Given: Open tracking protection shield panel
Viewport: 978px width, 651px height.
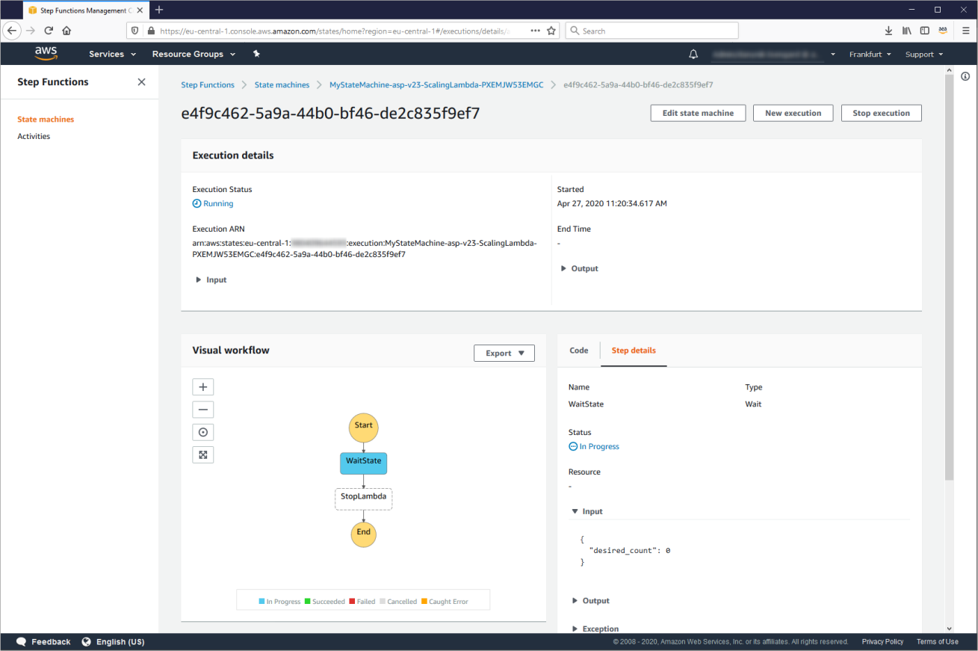Looking at the screenshot, I should 135,31.
